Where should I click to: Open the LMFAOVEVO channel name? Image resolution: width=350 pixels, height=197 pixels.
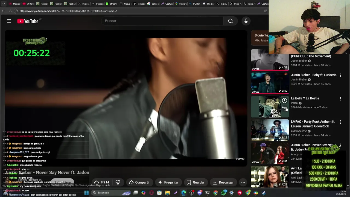coord(299,131)
